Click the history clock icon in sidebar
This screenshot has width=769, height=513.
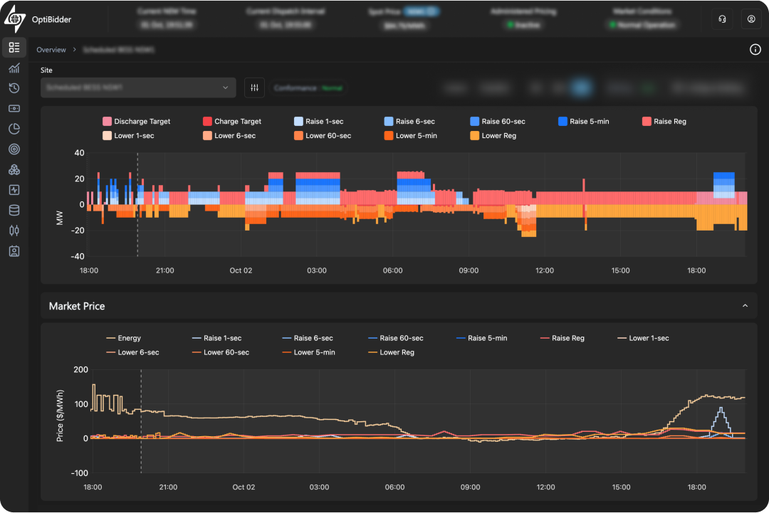[x=14, y=88]
